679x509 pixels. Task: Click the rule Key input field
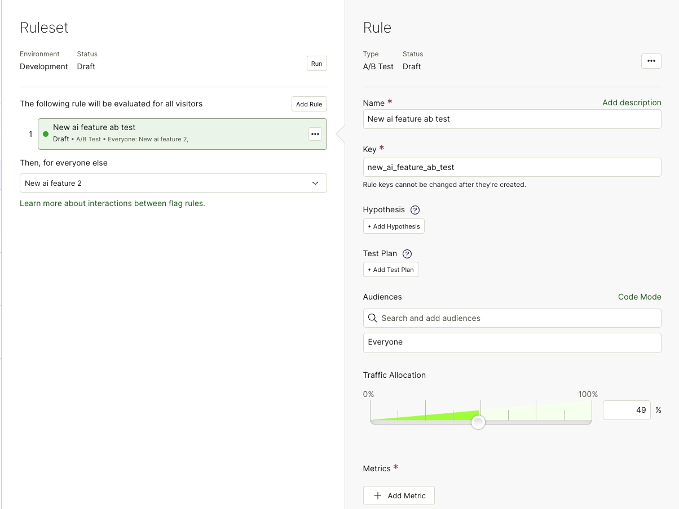pos(512,167)
